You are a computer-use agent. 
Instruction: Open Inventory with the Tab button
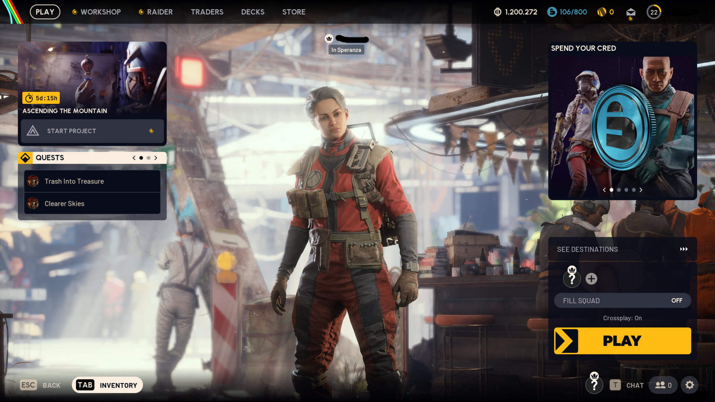[x=107, y=385]
